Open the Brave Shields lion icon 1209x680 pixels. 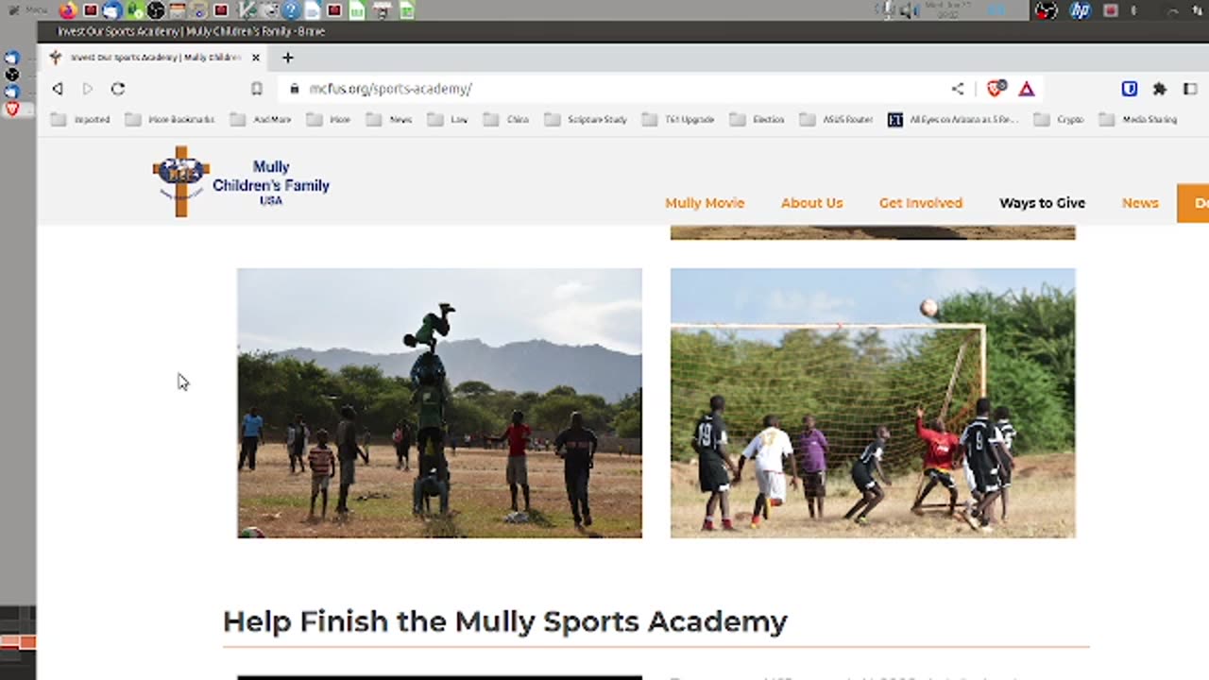pos(995,89)
